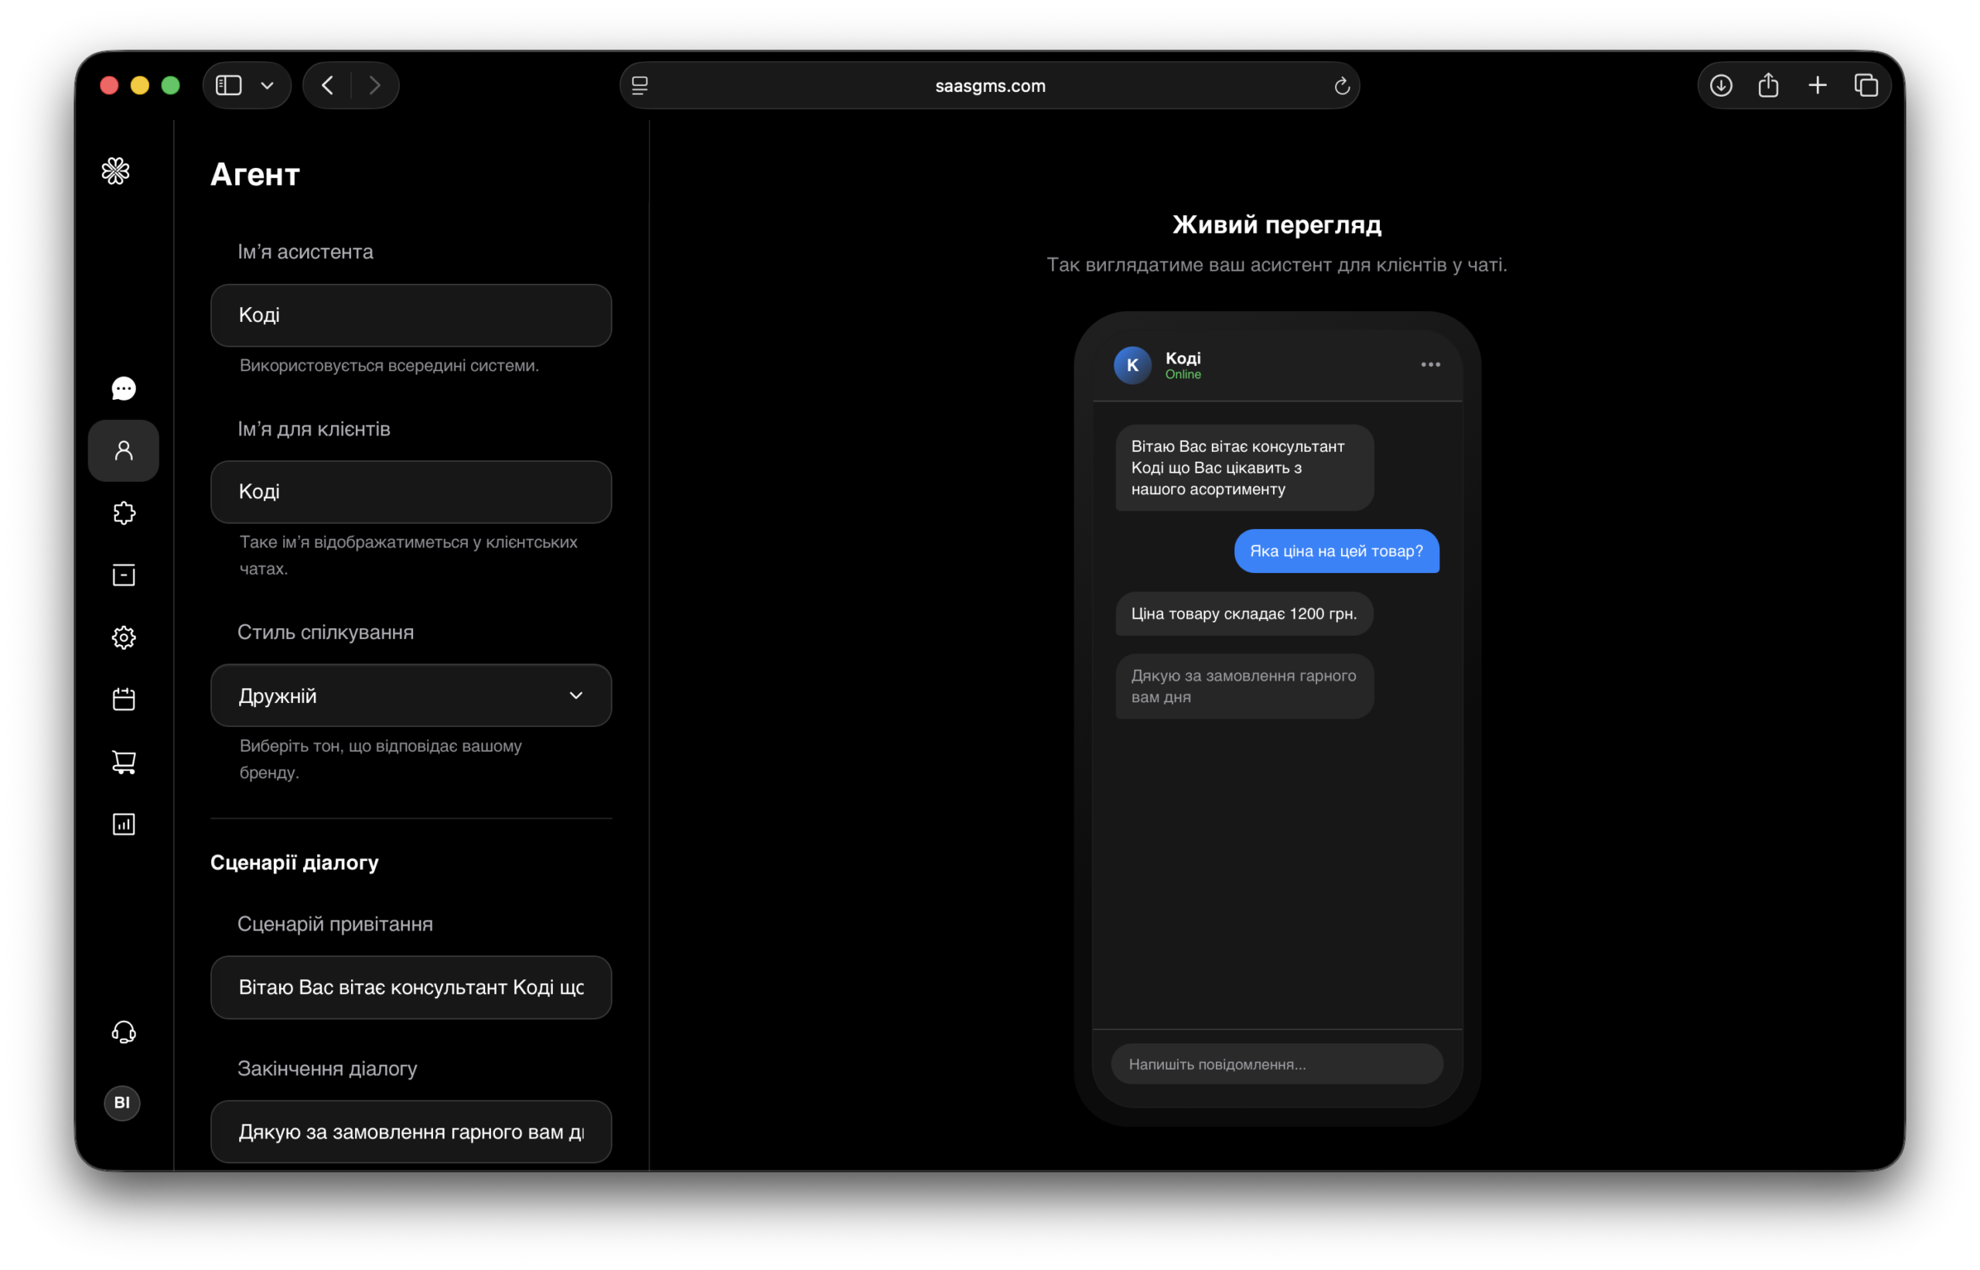
Task: Go back with browser back arrow
Action: (x=327, y=86)
